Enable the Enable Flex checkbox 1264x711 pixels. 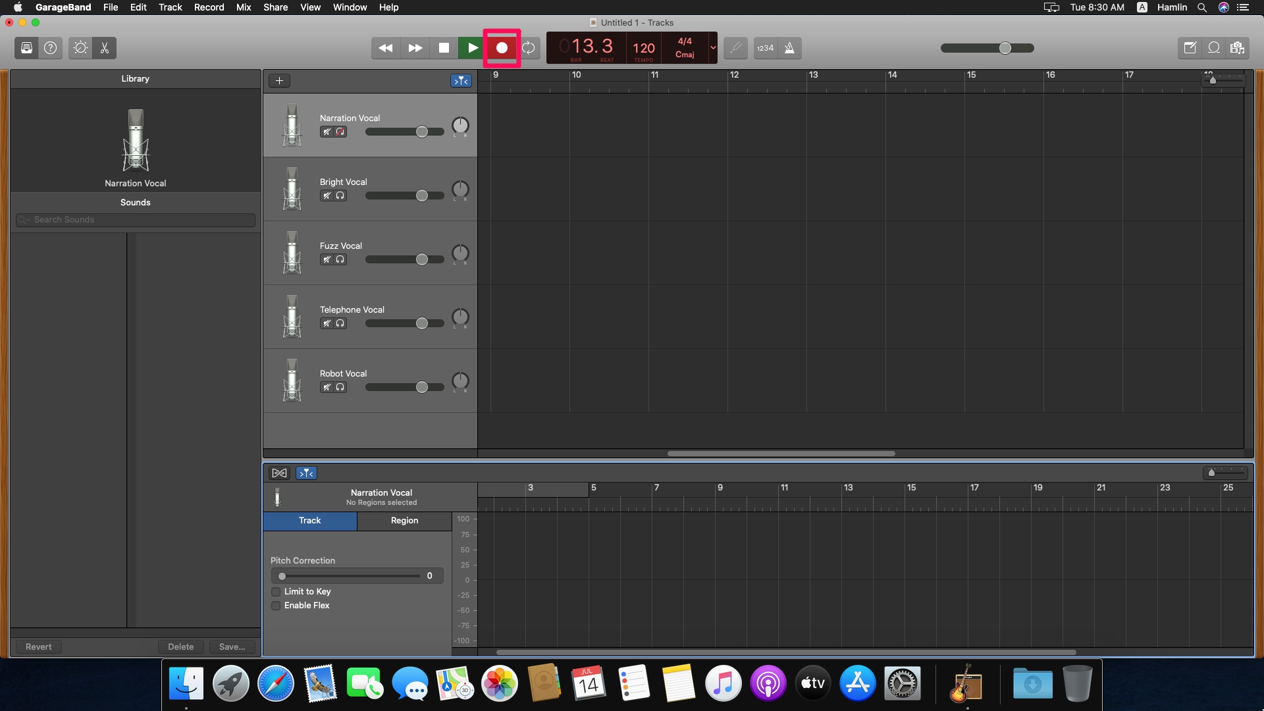[x=276, y=606]
